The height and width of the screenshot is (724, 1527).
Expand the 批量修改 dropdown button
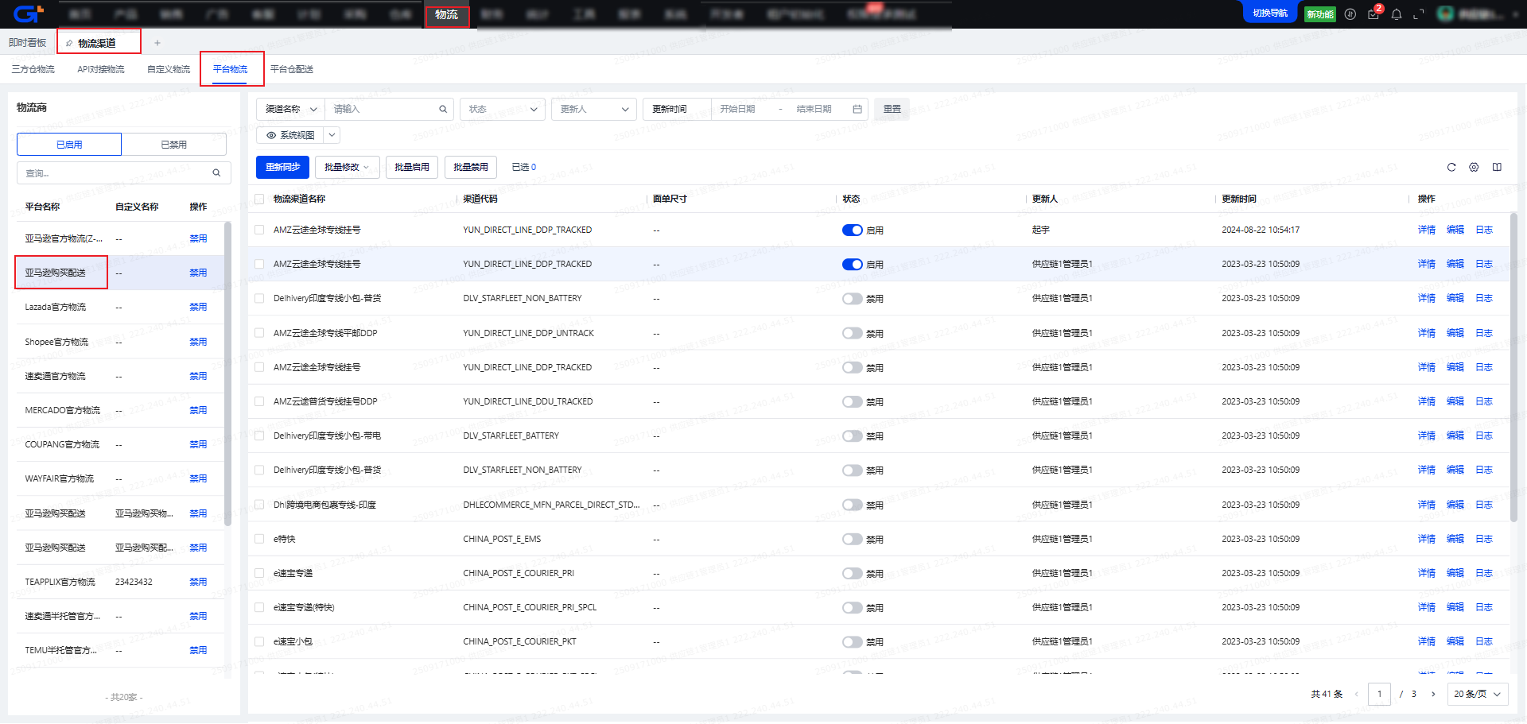348,167
